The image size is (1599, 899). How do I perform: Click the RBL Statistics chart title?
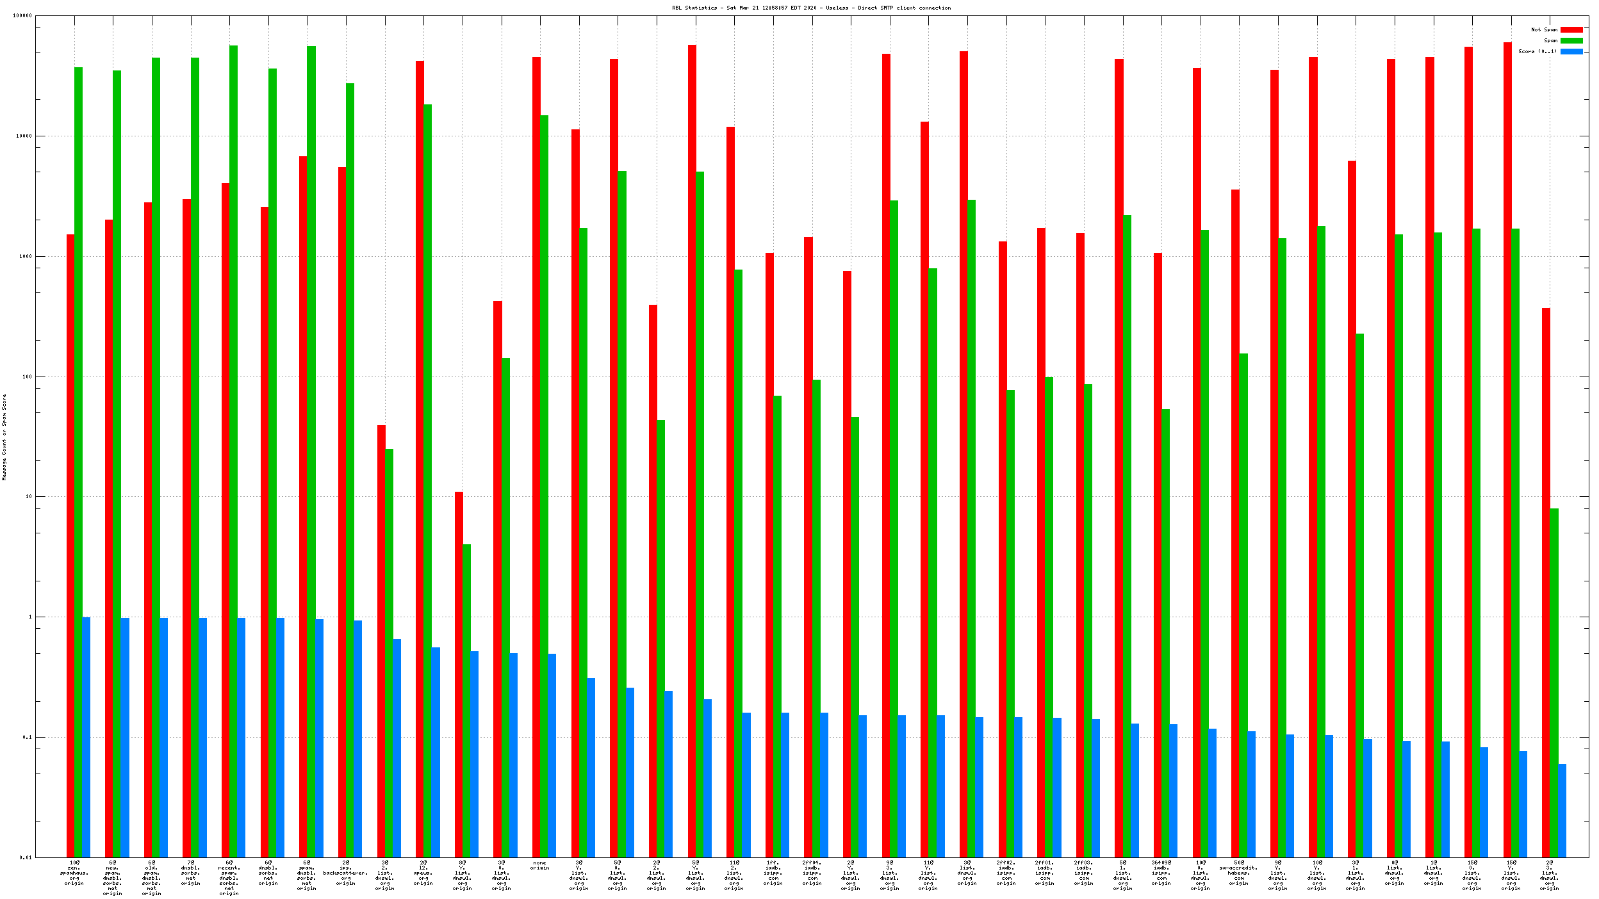tap(811, 8)
